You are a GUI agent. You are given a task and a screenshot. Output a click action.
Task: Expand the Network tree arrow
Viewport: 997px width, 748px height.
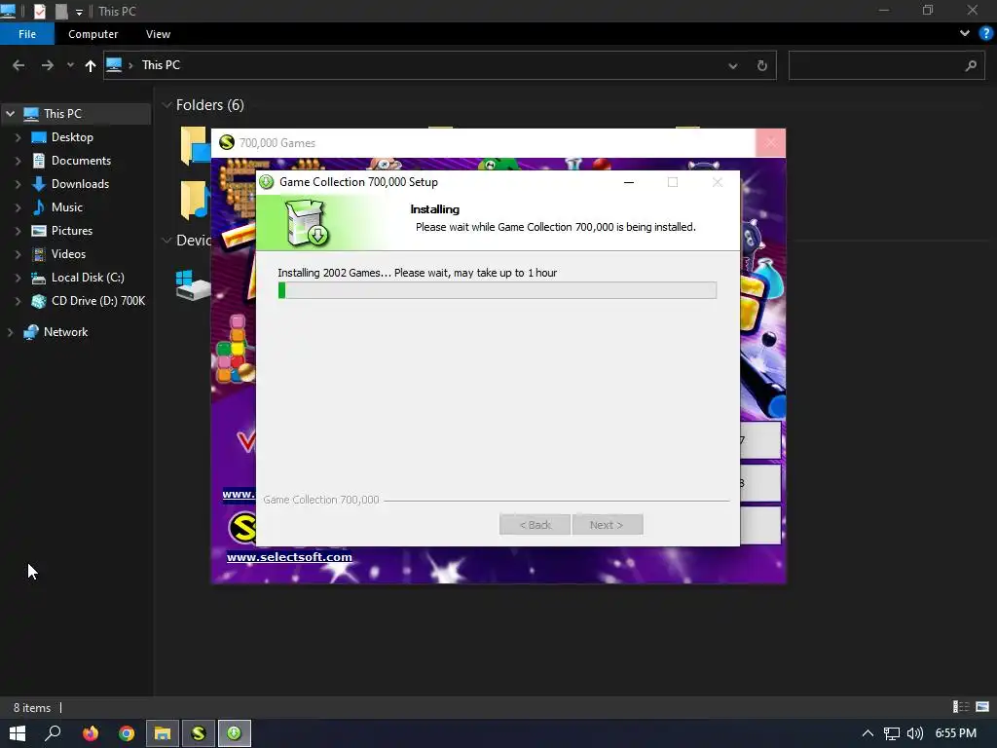tap(10, 332)
